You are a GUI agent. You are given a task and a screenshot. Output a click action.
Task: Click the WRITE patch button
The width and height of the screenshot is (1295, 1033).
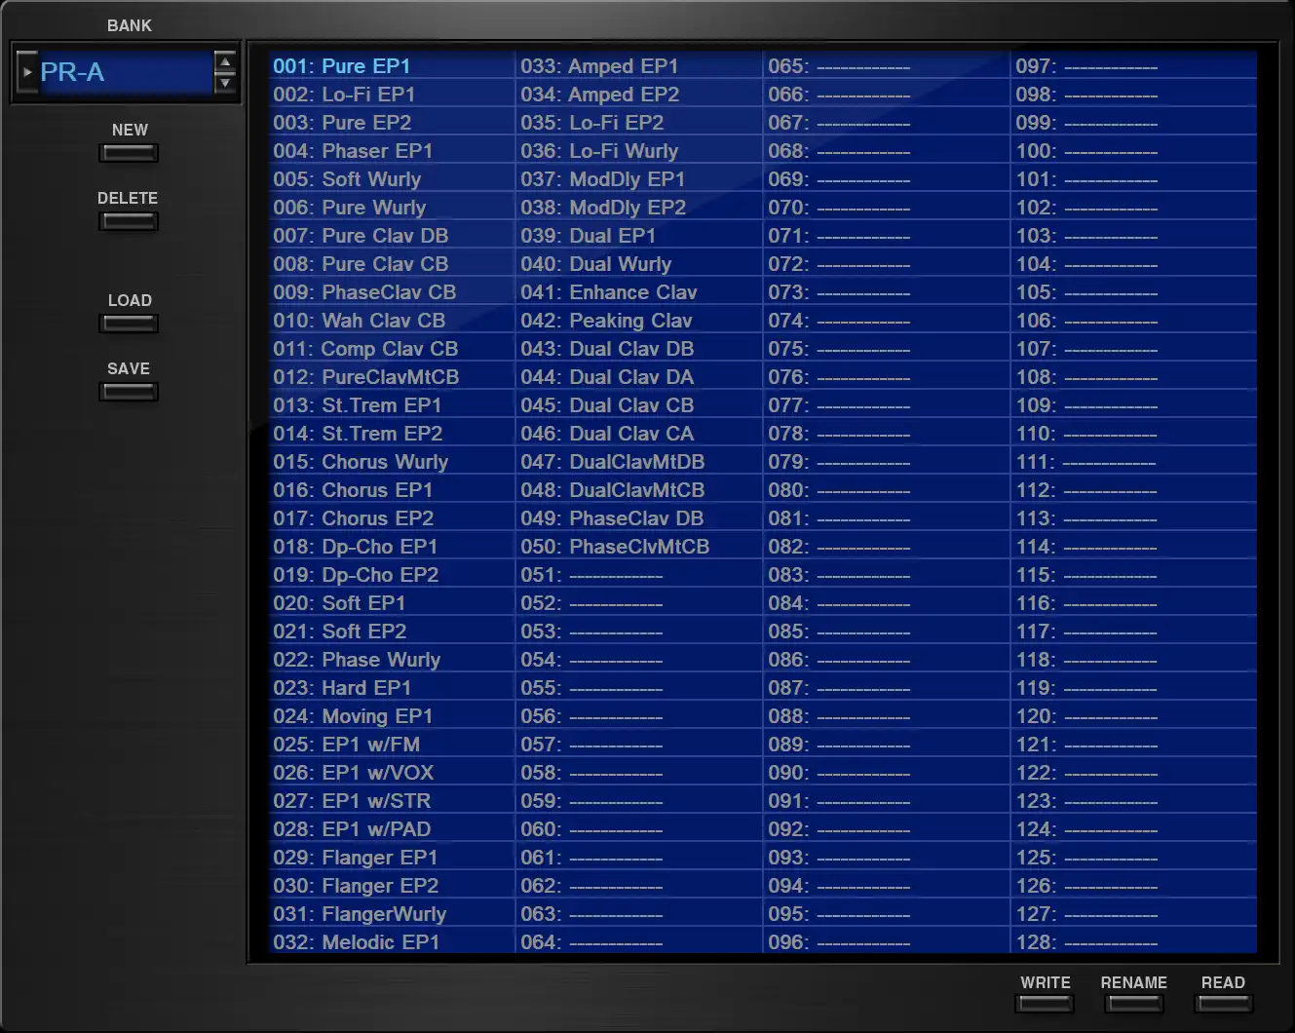tap(1045, 1003)
